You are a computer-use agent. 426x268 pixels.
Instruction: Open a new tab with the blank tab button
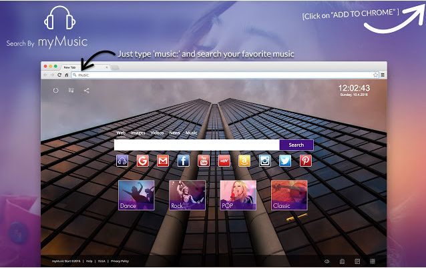(115, 67)
